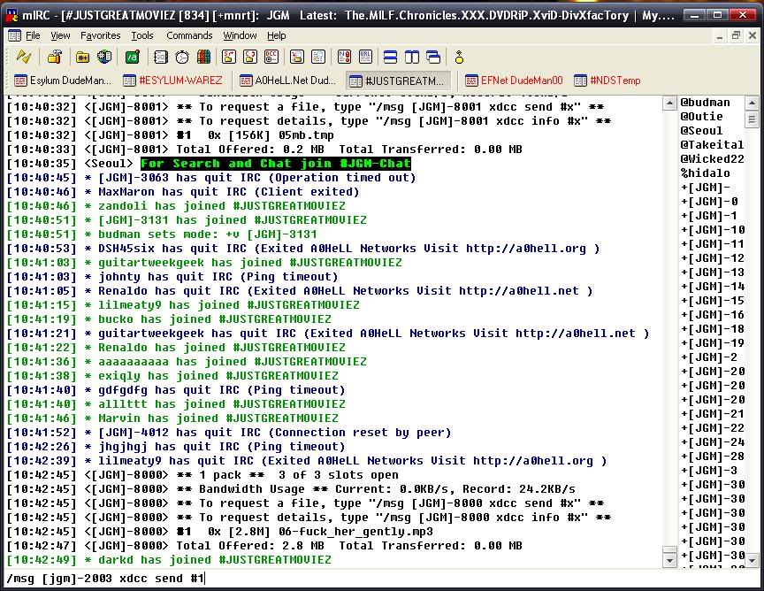Click the Connect lightning bolt toolbar icon
Screen dimensions: 764x591
(24, 58)
